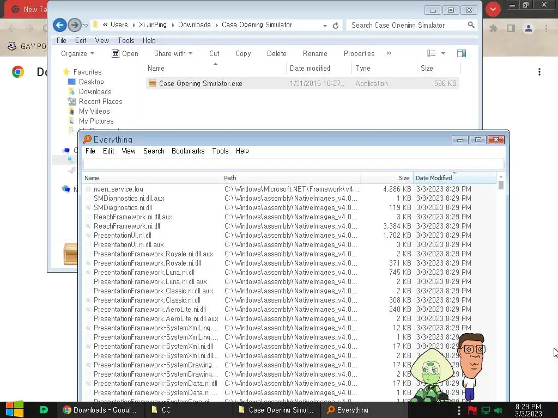Open the Explorer Tools menu

[x=126, y=40]
